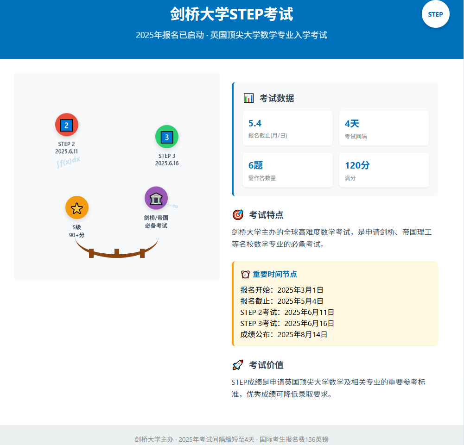The image size is (464, 445).
Task: Click the rocket icon beside 考试价值
Action: point(238,365)
